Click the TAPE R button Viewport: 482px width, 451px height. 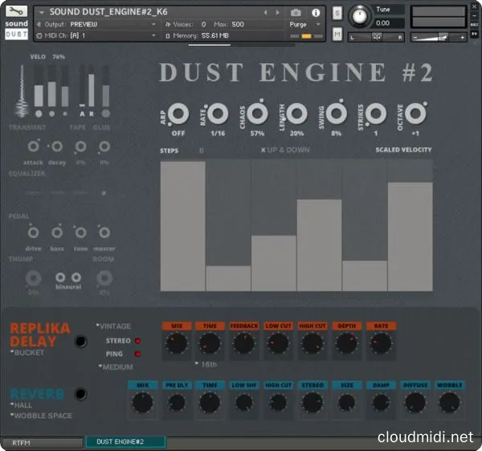click(92, 114)
